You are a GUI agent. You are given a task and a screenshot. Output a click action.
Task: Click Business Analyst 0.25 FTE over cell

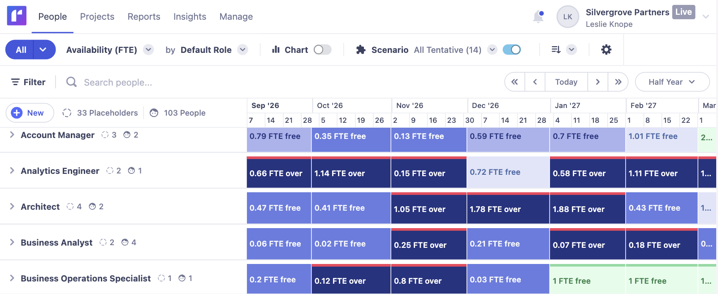tap(429, 244)
